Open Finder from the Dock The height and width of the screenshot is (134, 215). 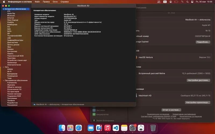tap(62, 128)
